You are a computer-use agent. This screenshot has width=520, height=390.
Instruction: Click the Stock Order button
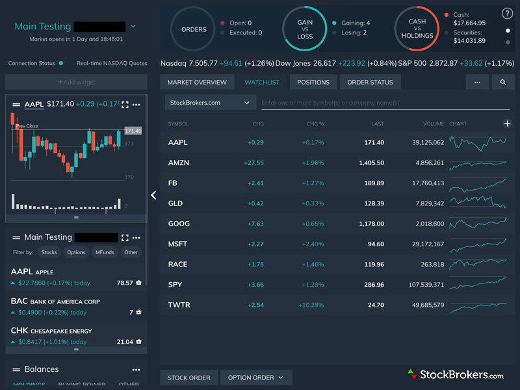(x=188, y=378)
